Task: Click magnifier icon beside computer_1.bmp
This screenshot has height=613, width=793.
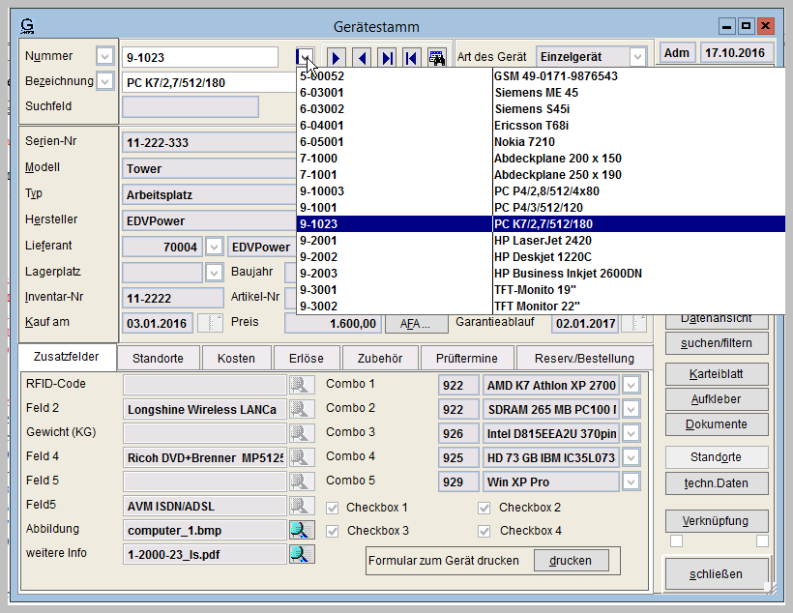Action: [x=302, y=530]
